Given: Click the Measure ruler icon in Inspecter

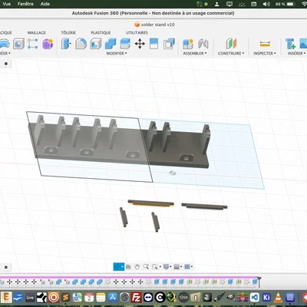Looking at the screenshot, I should click(265, 44).
